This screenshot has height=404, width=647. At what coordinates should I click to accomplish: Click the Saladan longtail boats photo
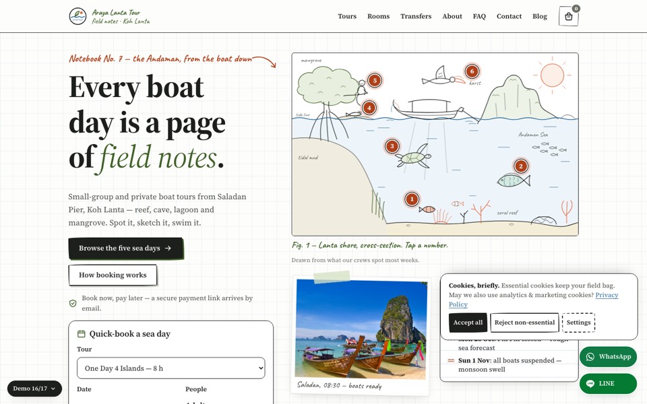(x=361, y=329)
